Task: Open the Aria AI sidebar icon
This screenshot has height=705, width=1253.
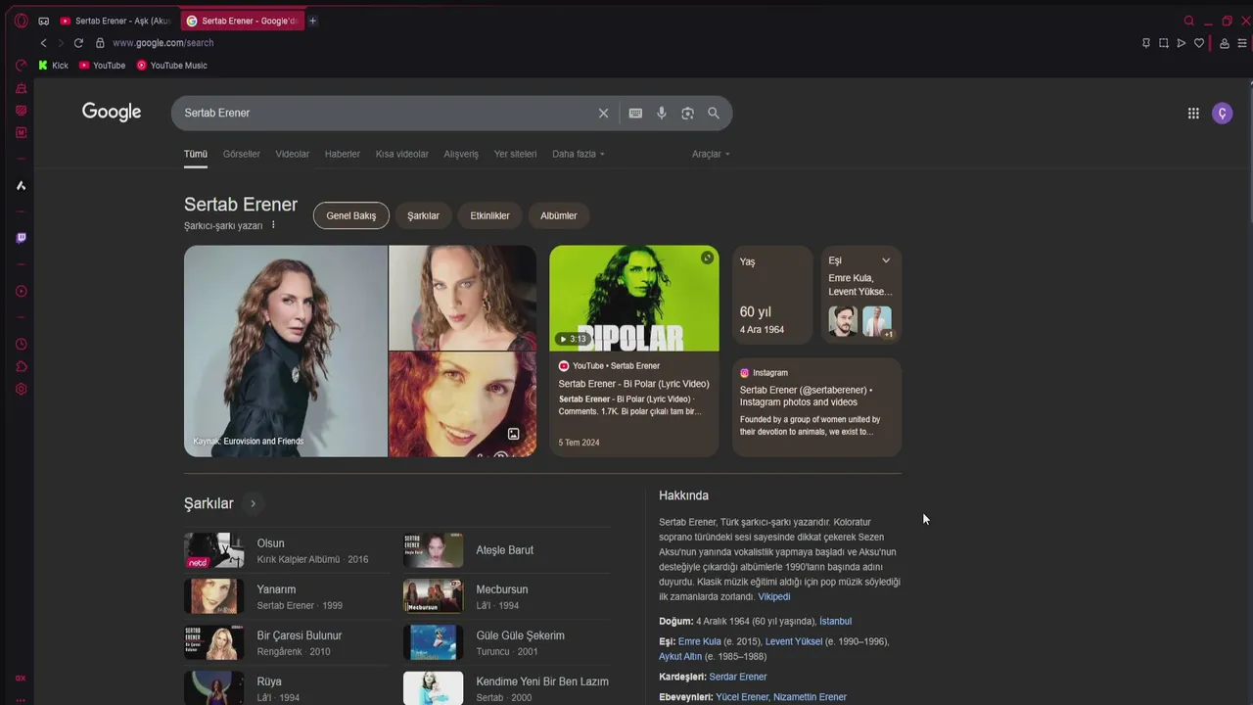Action: point(21,185)
